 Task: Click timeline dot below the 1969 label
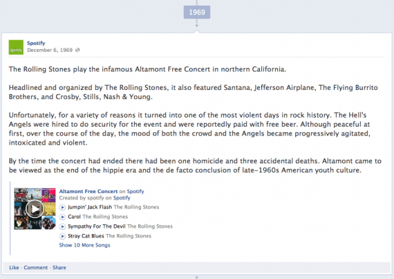[x=197, y=26]
